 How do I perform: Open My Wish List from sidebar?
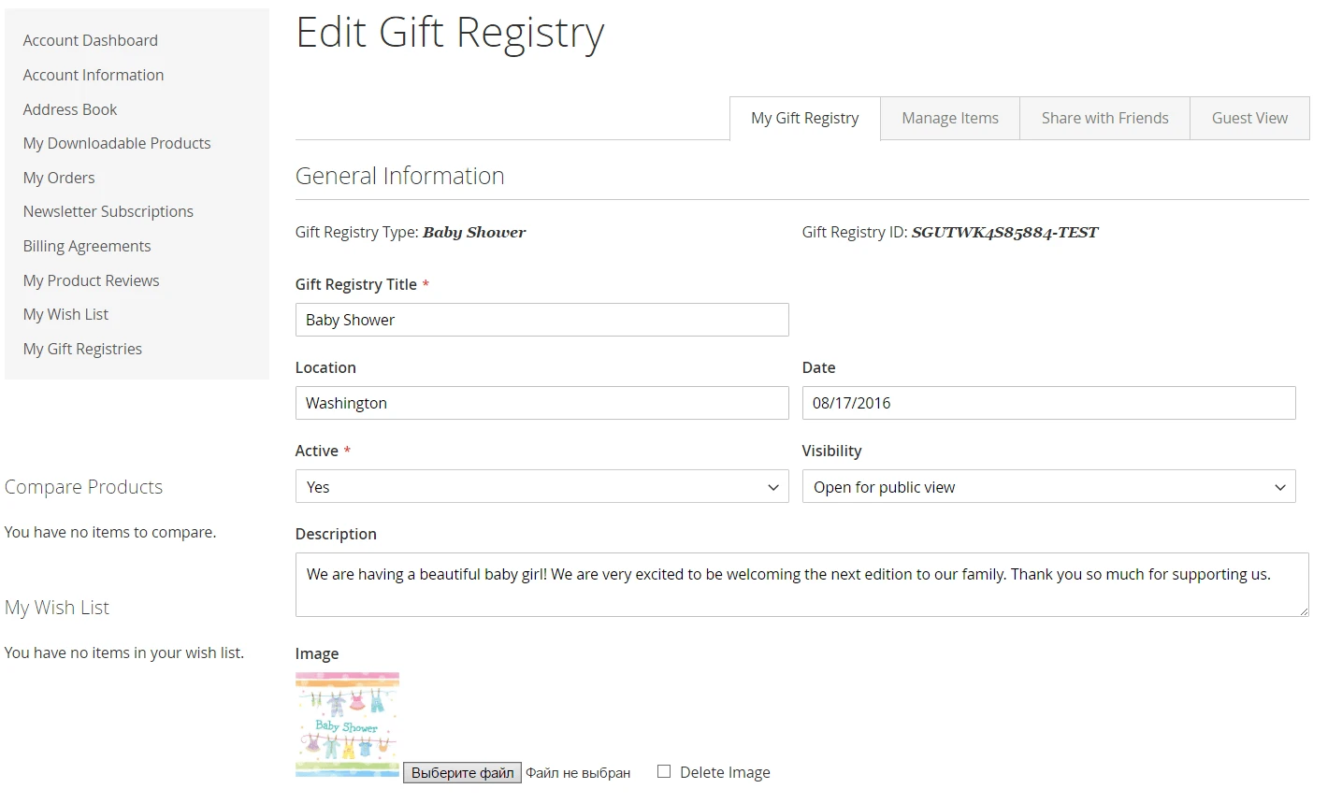(x=65, y=314)
